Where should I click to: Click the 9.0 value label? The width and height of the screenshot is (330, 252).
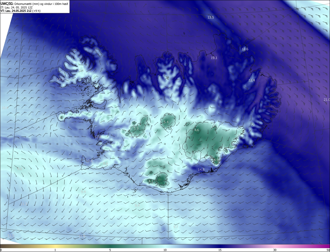20,169
